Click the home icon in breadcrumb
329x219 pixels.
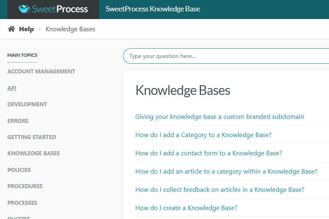11,29
